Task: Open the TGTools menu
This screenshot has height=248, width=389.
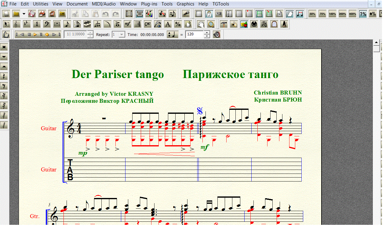Action: [221, 4]
